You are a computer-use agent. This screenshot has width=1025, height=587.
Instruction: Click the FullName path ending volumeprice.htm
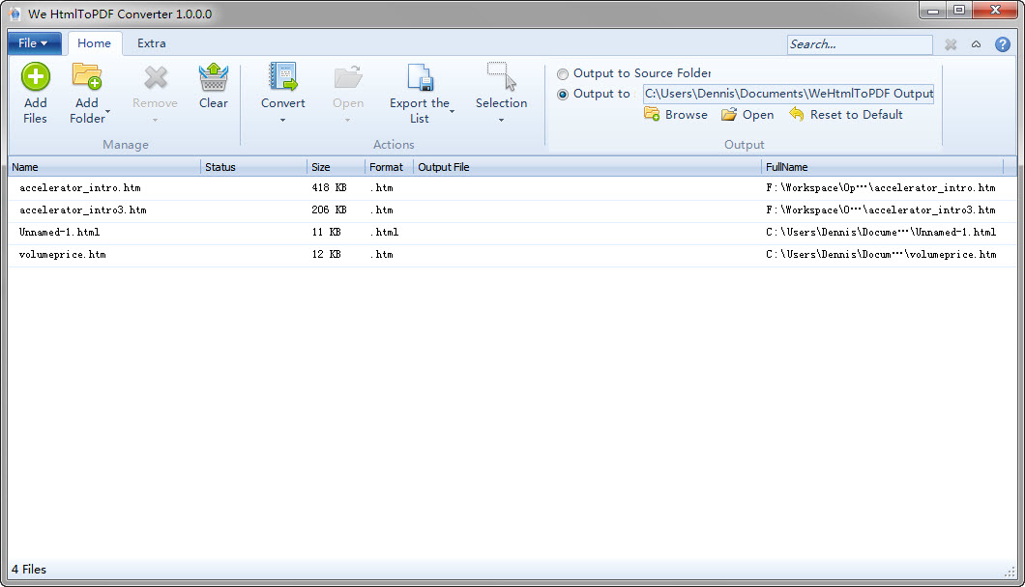click(x=881, y=255)
